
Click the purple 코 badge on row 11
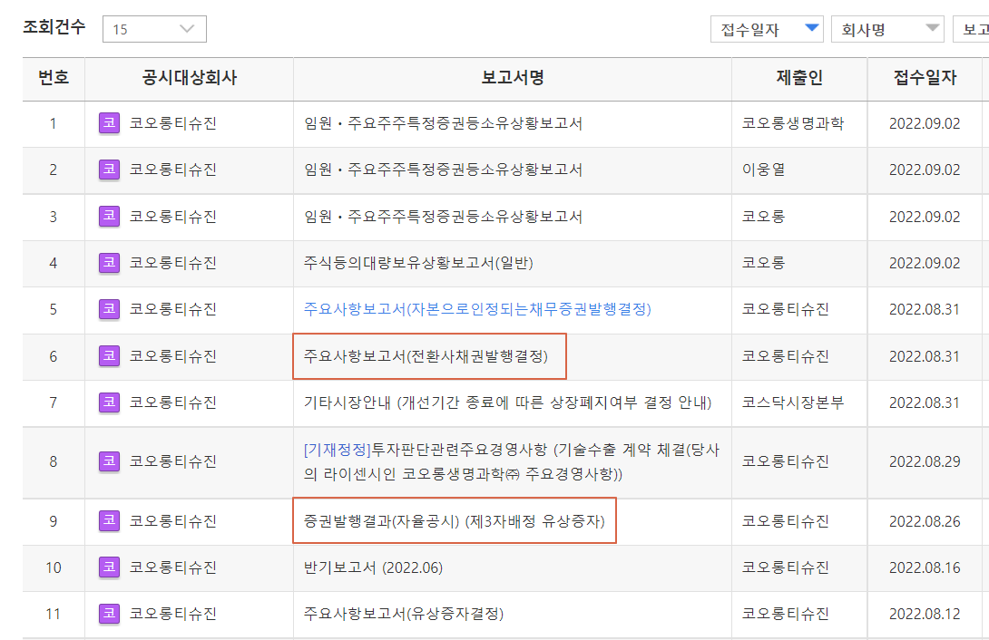108,614
